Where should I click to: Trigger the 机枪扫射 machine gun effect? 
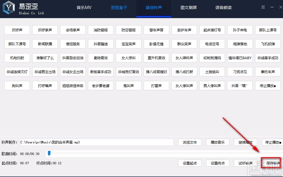click(17, 58)
